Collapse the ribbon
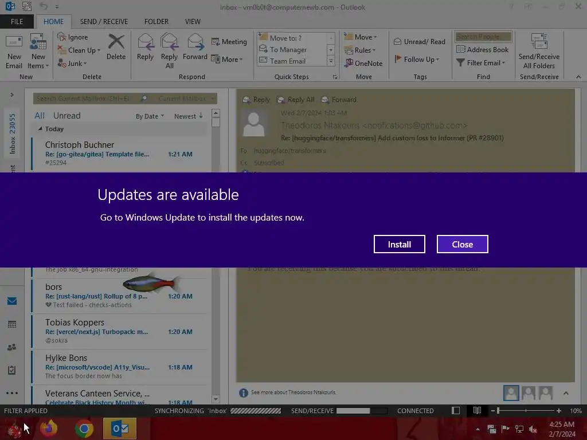 click(x=578, y=77)
